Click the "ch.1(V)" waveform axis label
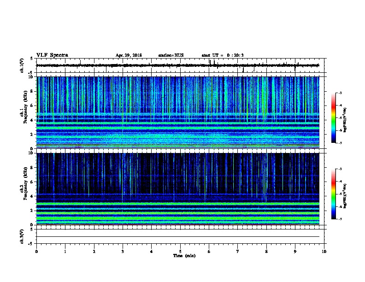Screen dimensions: 365x282 click(x=22, y=65)
